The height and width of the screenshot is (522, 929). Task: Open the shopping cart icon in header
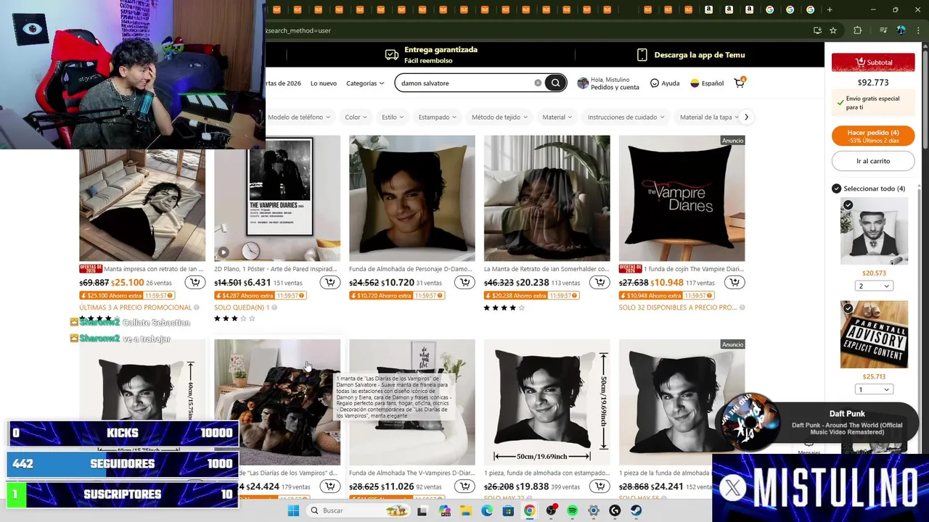click(740, 83)
